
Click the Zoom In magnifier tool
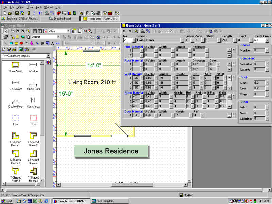(x=17, y=31)
